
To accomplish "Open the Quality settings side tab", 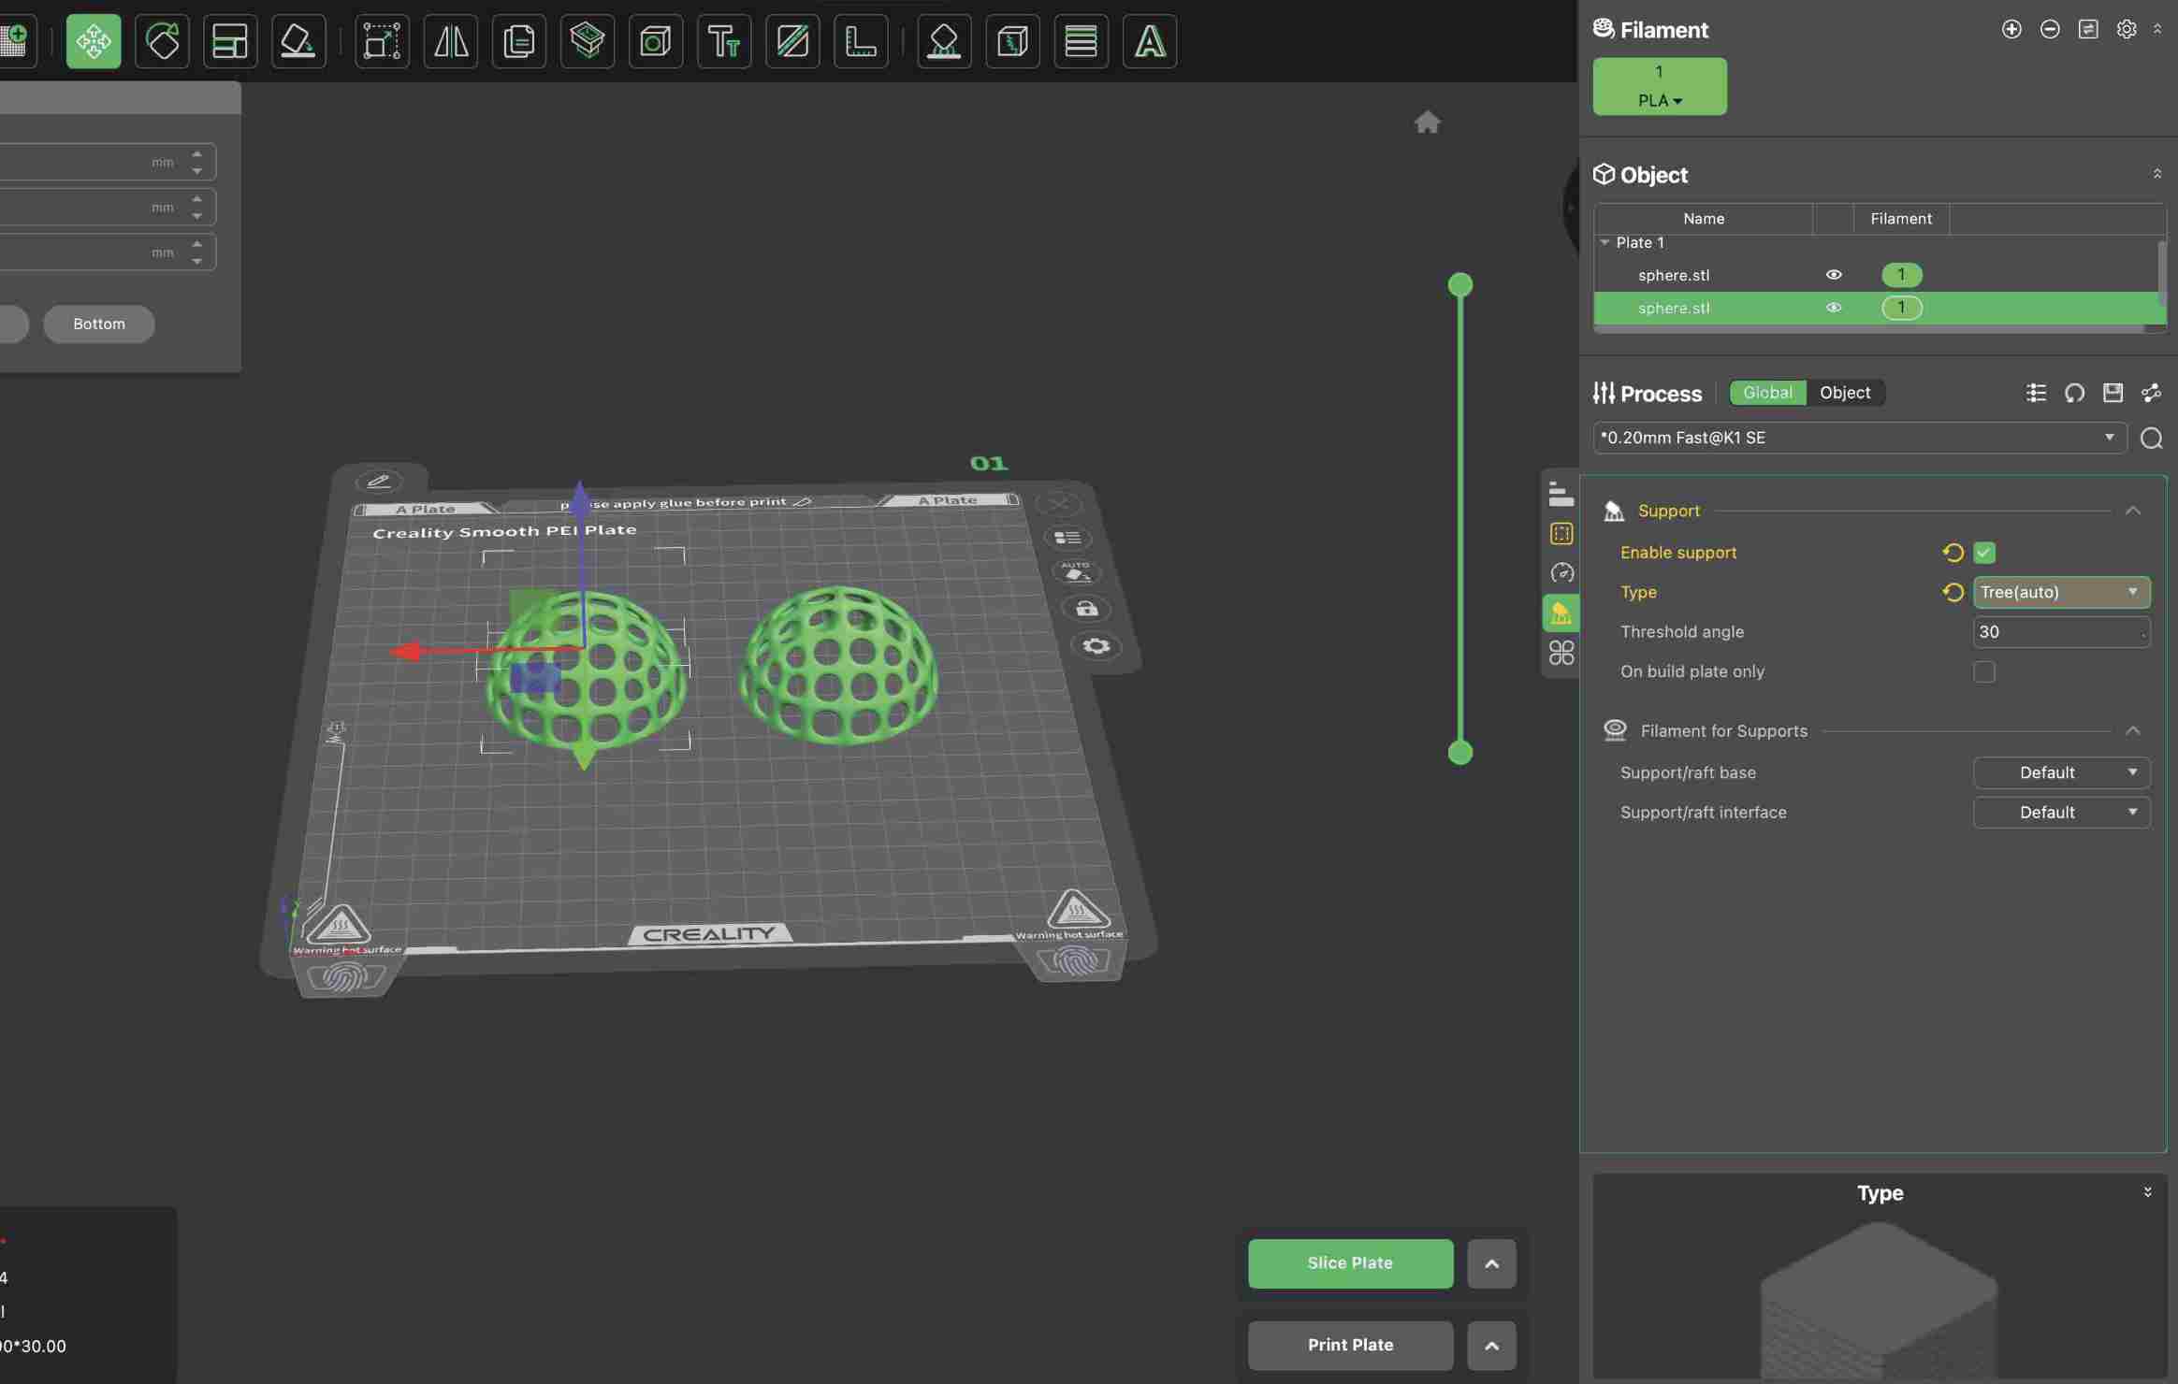I will point(1561,494).
